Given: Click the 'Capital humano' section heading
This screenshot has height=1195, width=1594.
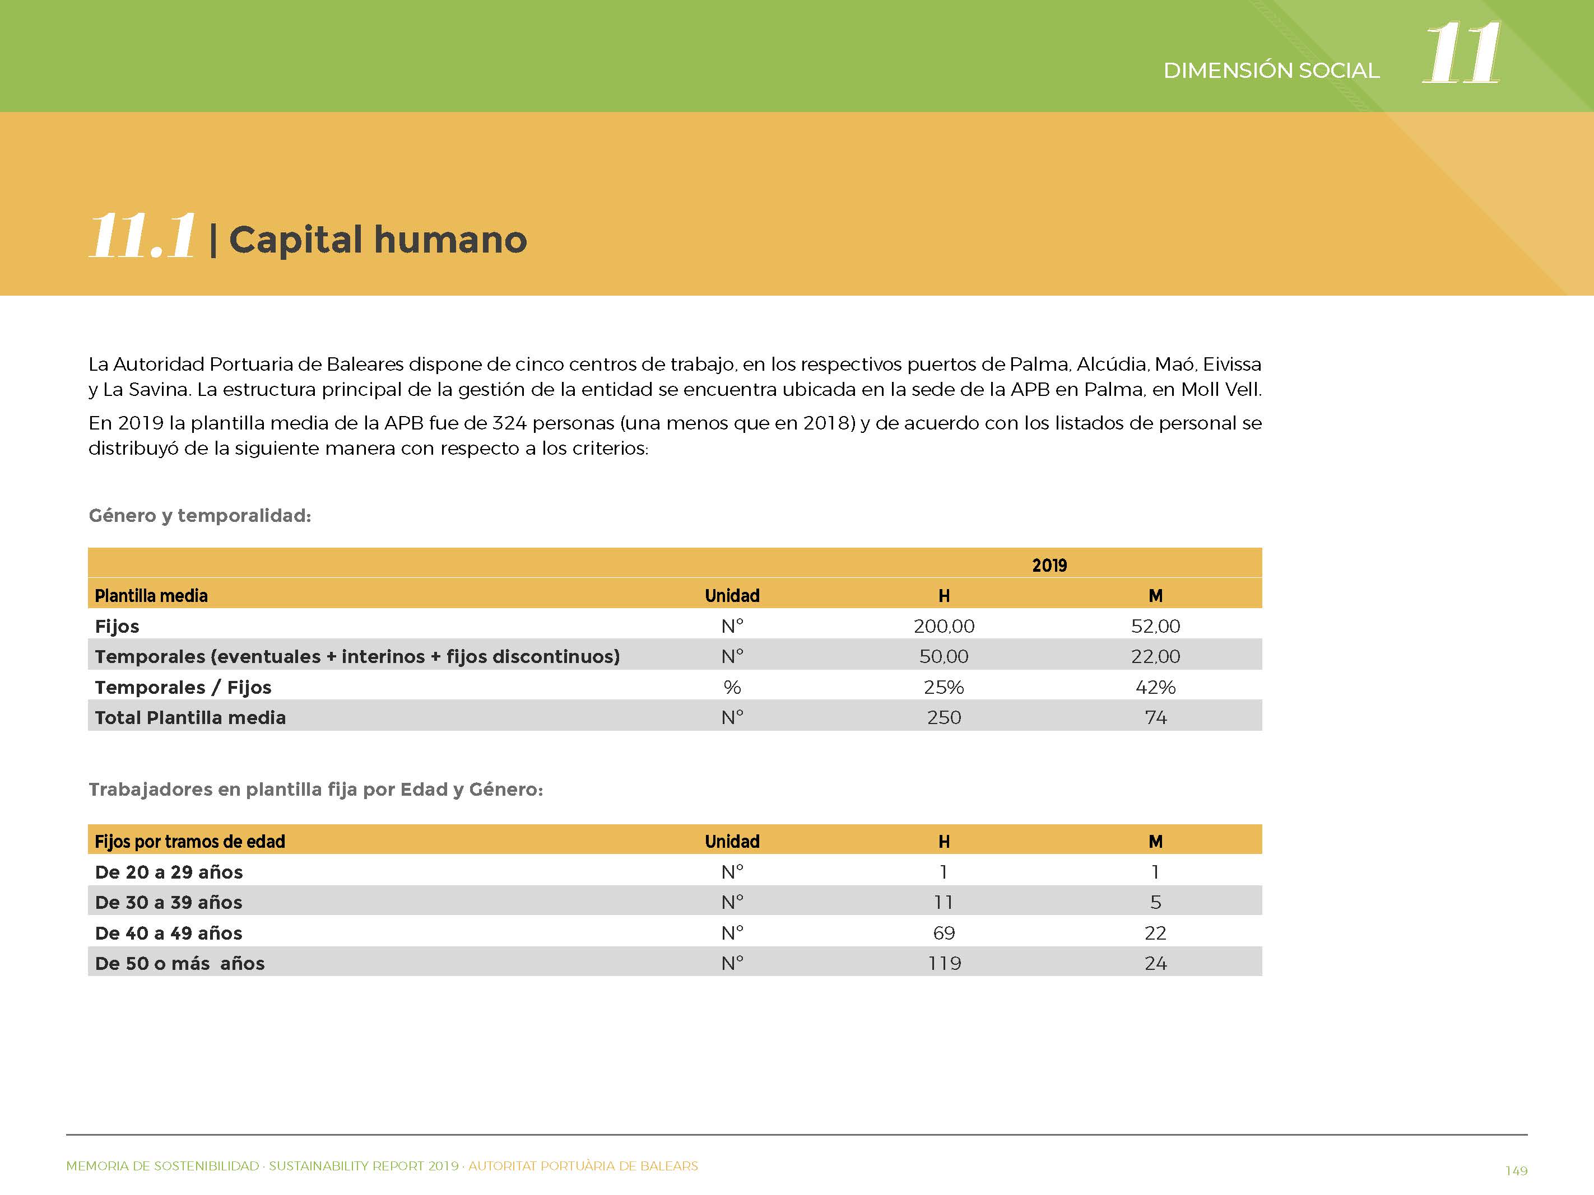Looking at the screenshot, I should tap(378, 240).
